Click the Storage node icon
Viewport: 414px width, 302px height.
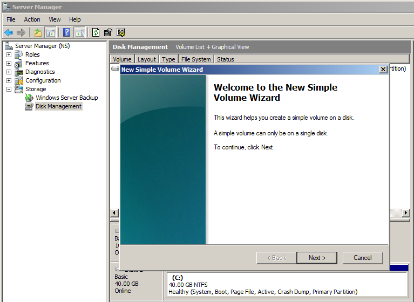tap(19, 89)
